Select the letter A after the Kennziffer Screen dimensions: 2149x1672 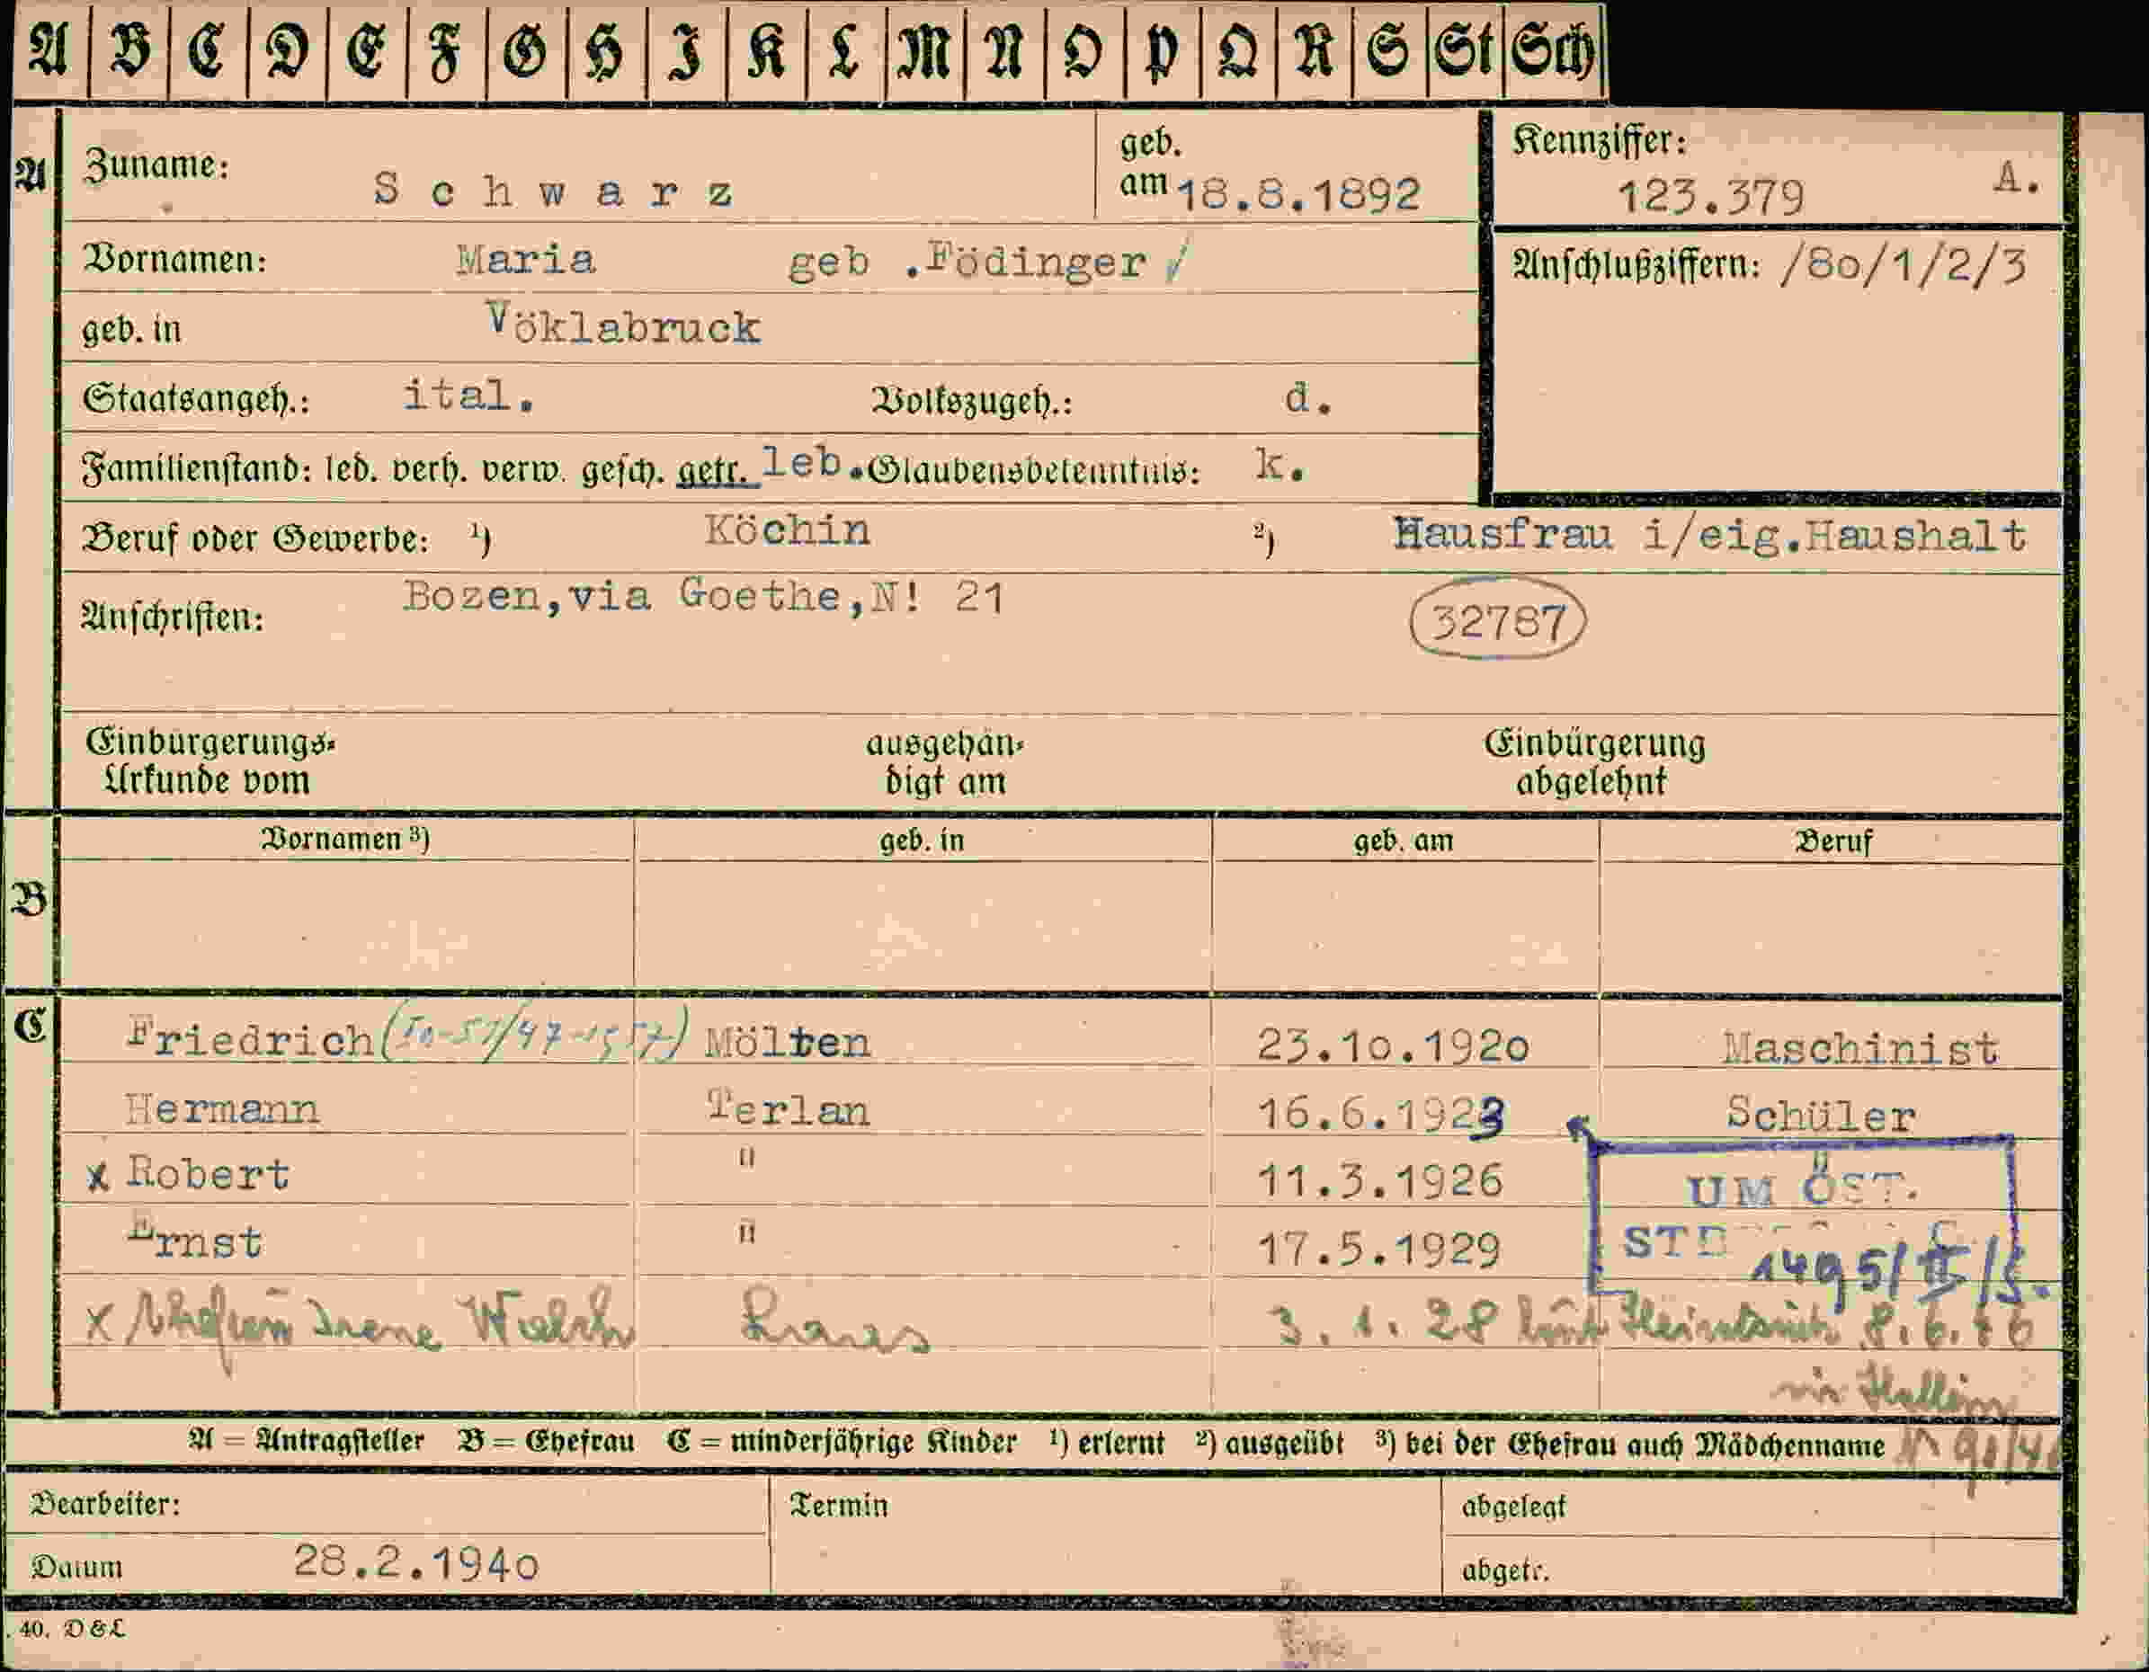pyautogui.click(x=2017, y=179)
